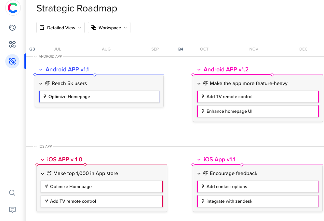Click bolt icon on iOS v1.0 Optimize Homepage
Viewport: 324px width, 221px height.
(47, 186)
